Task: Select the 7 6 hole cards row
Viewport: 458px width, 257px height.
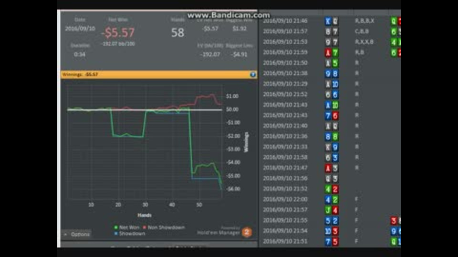Action: [x=332, y=115]
